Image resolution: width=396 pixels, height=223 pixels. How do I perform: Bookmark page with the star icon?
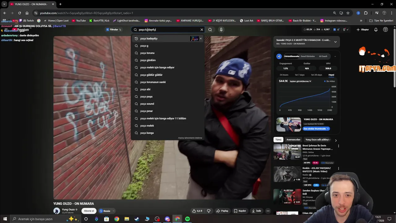(348, 13)
